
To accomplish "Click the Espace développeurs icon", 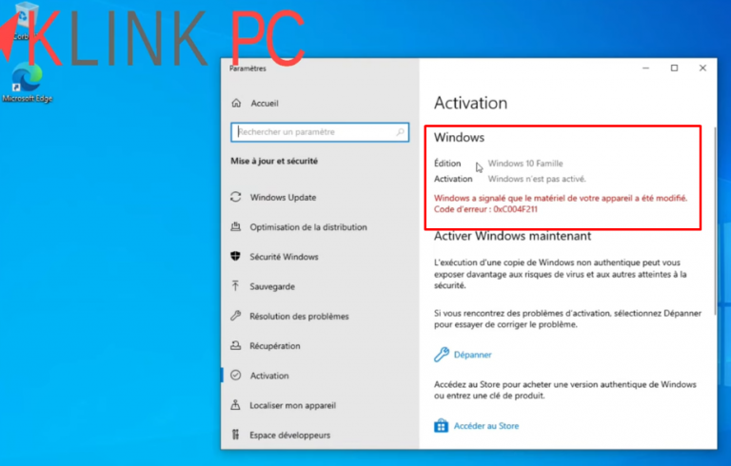I will [235, 435].
